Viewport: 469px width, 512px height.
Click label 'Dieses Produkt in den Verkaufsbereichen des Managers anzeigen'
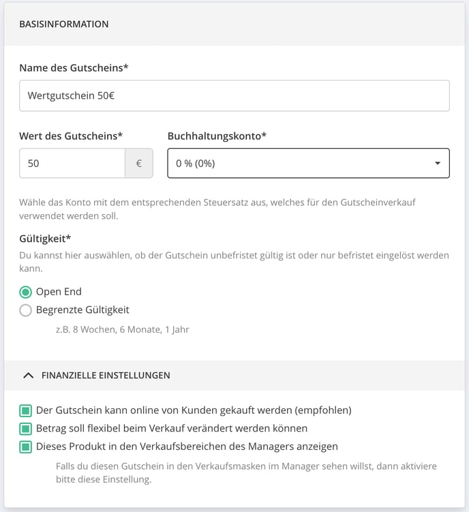coord(187,447)
